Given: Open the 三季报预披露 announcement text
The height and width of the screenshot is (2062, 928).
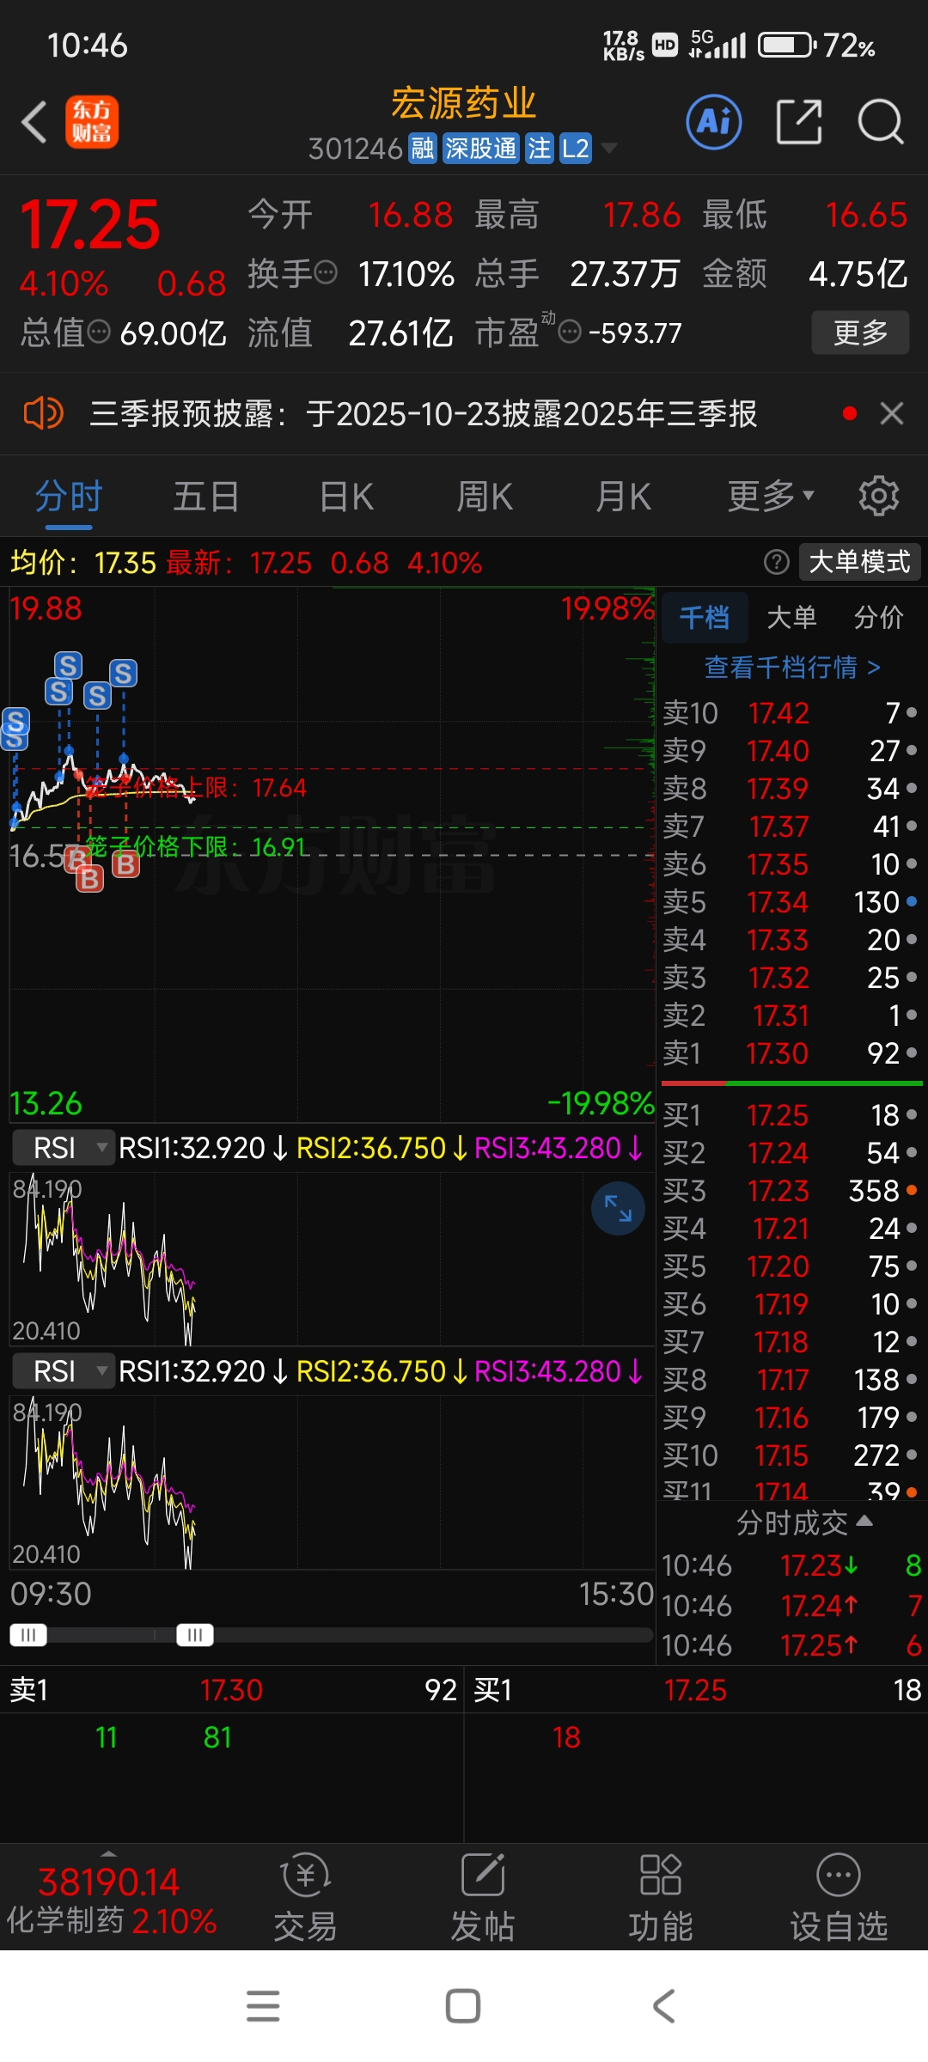Looking at the screenshot, I should point(424,414).
